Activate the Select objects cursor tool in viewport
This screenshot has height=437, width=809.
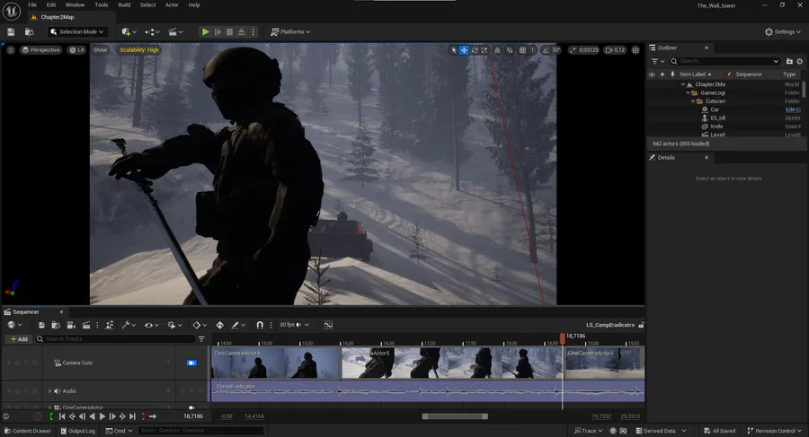click(x=454, y=50)
